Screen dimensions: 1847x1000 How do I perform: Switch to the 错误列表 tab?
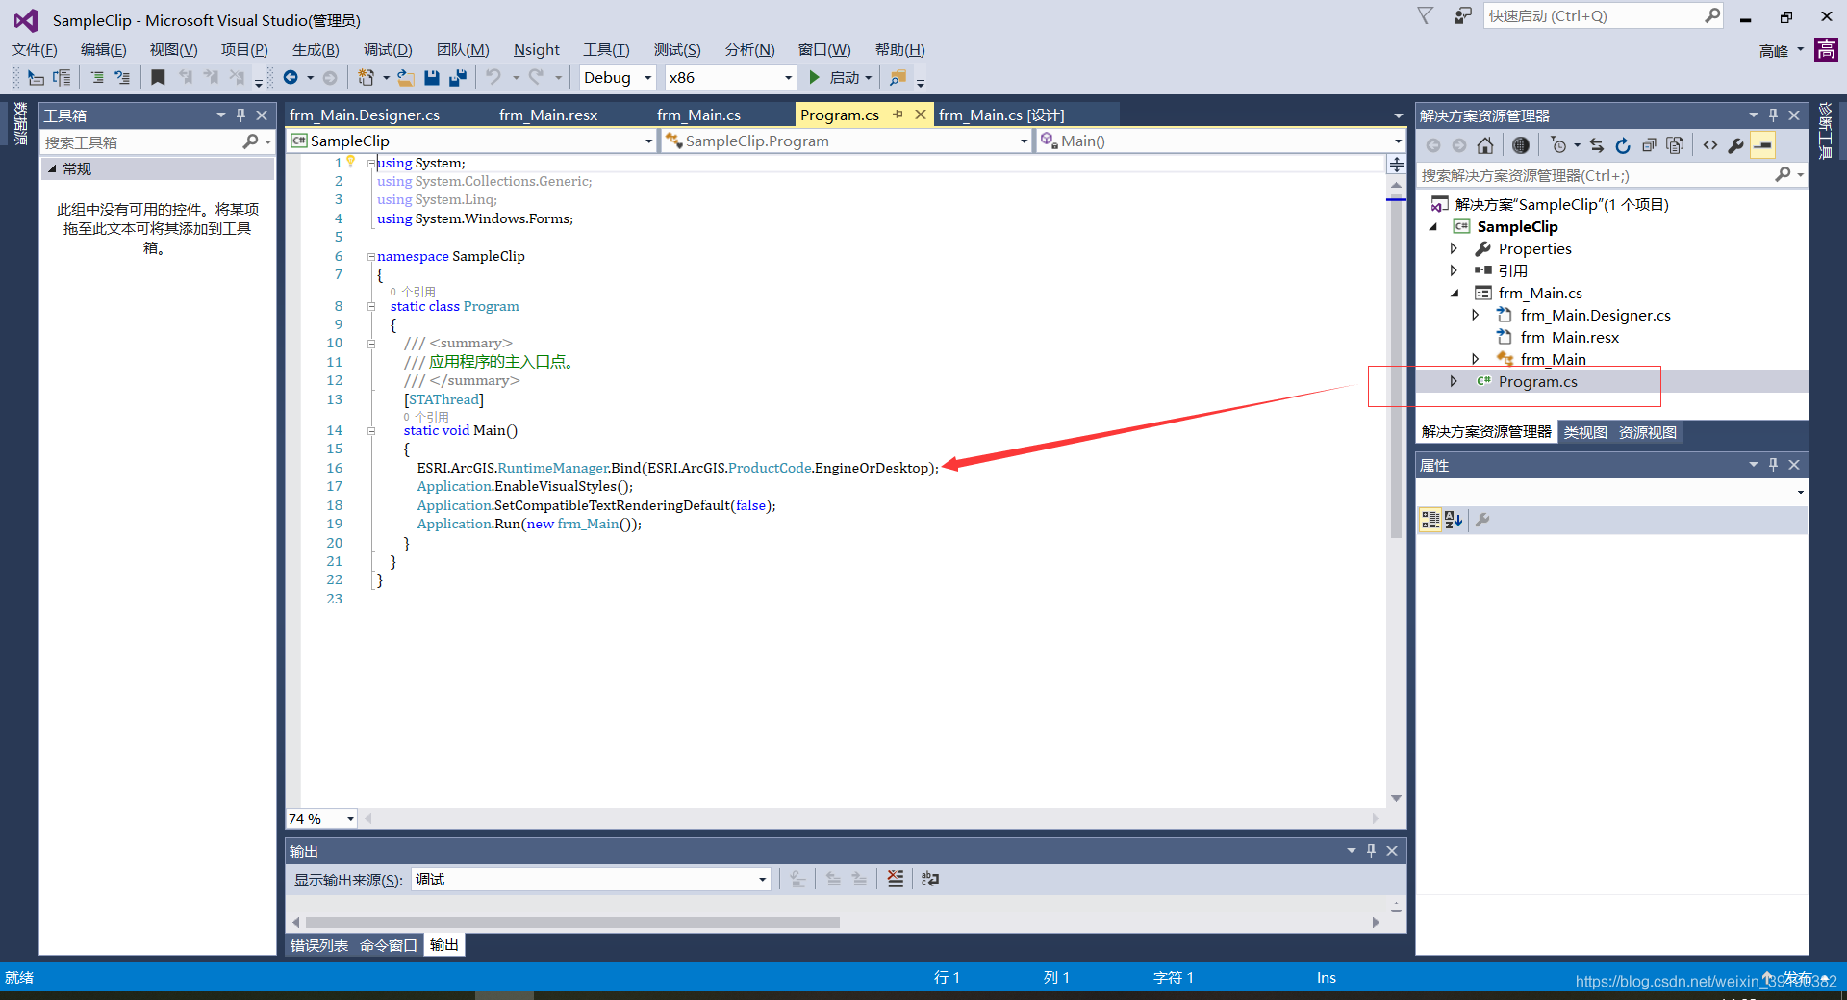tap(319, 945)
